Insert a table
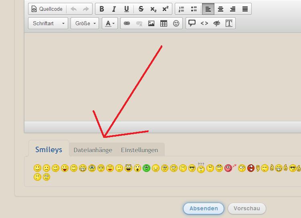The image size is (301, 218). 164,23
